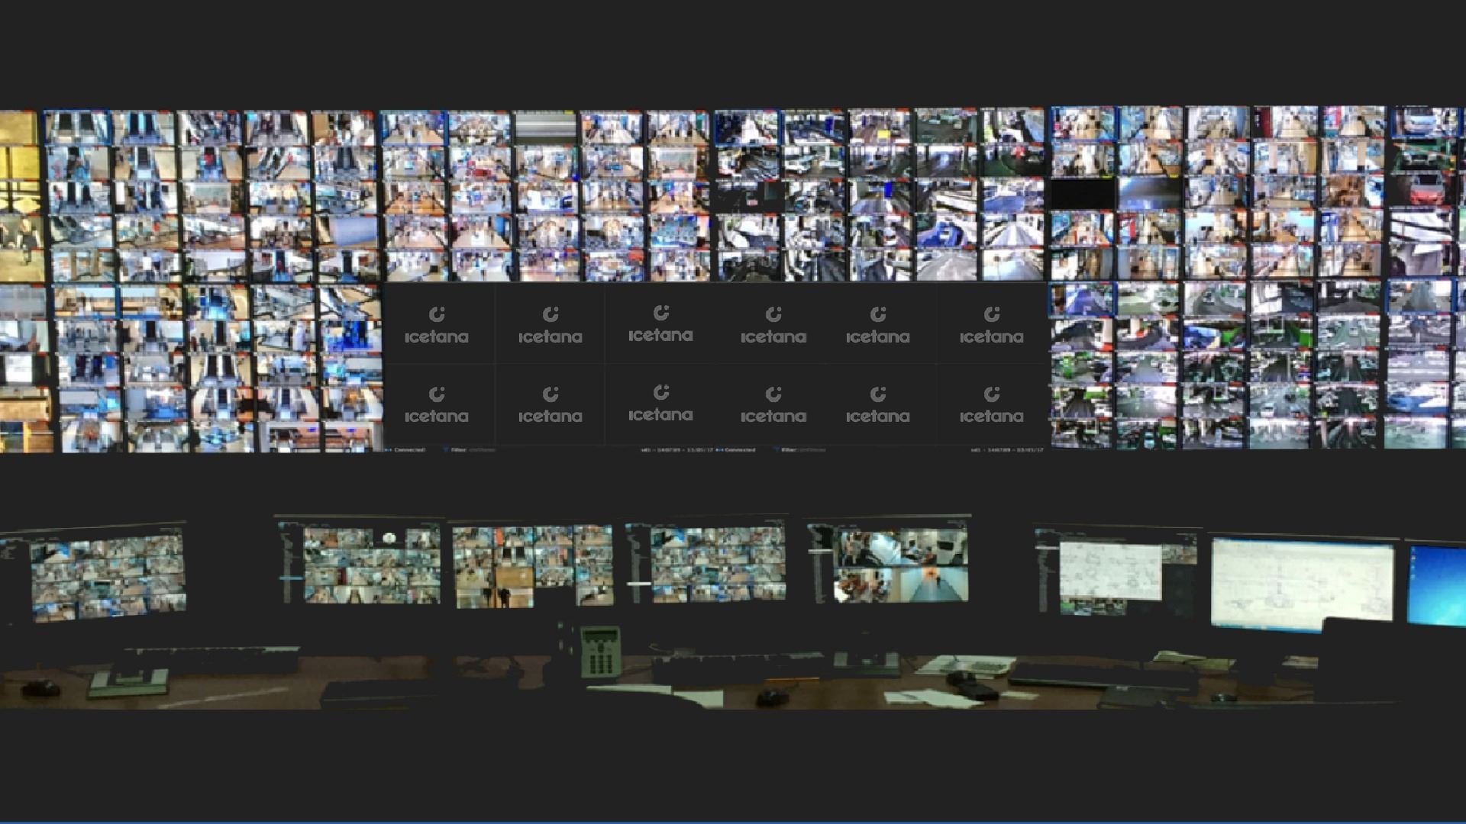
Task: Click the blue Windows desktop monitor at the right edge
Action: (x=1436, y=585)
